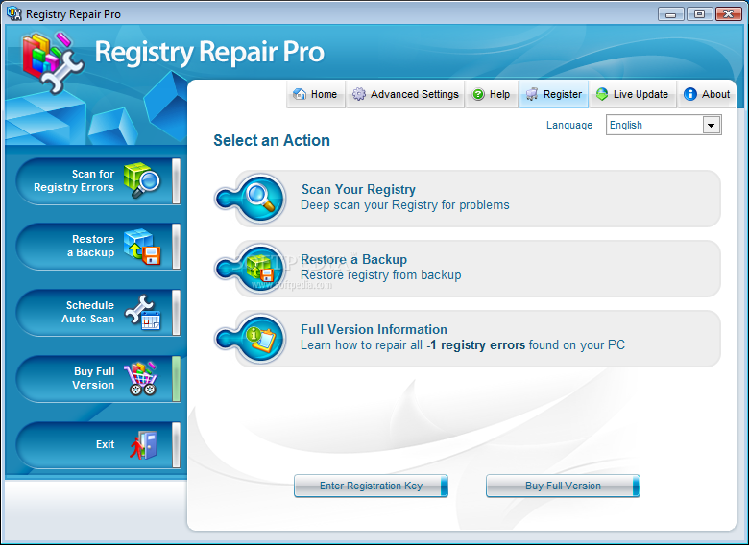Click the gear icon on Advanced Settings
Viewport: 749px width, 545px height.
tap(359, 94)
